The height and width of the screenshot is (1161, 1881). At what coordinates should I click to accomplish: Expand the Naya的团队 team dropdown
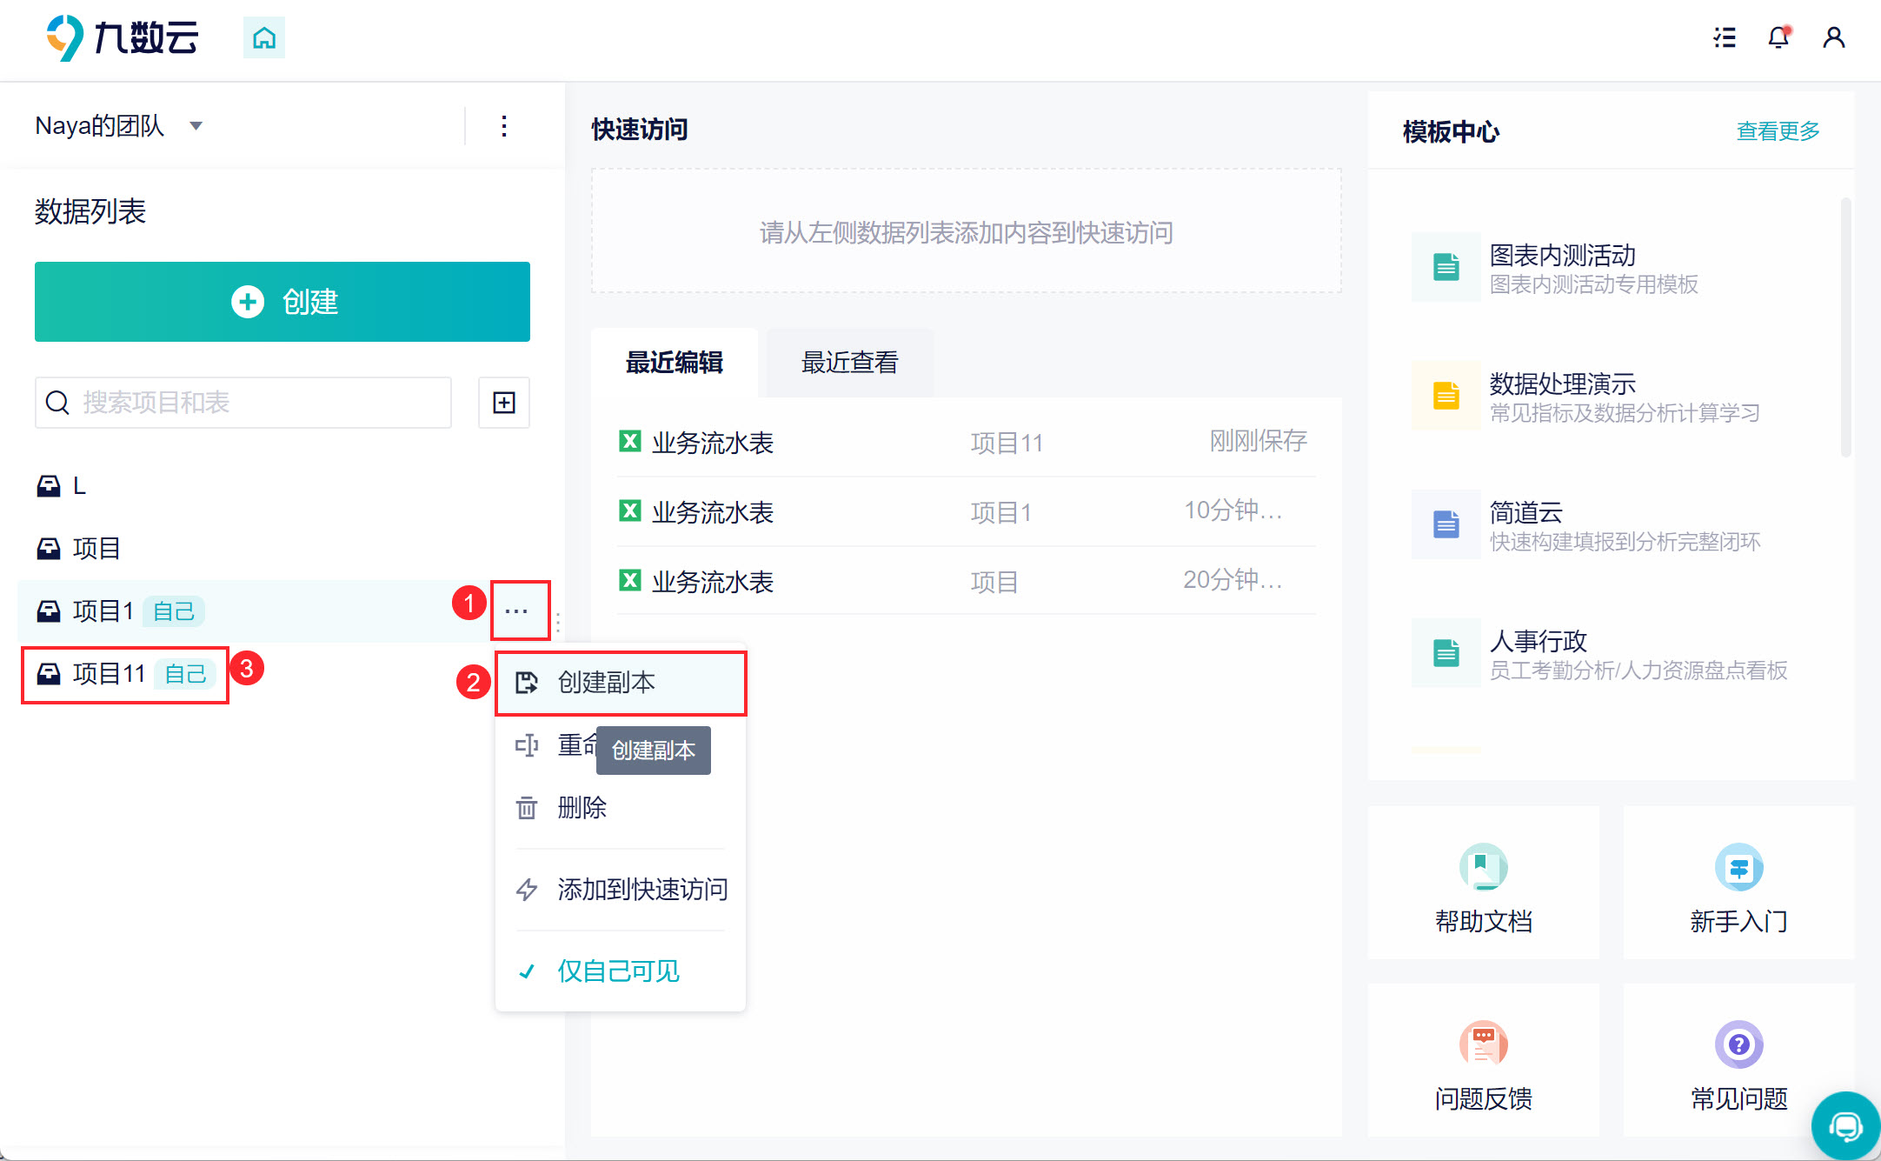(196, 126)
